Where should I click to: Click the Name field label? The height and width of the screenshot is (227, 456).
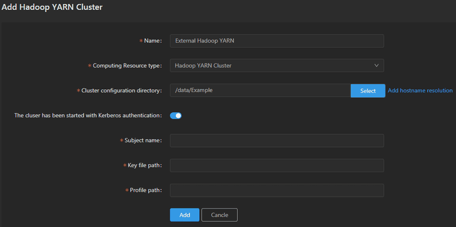(x=153, y=41)
